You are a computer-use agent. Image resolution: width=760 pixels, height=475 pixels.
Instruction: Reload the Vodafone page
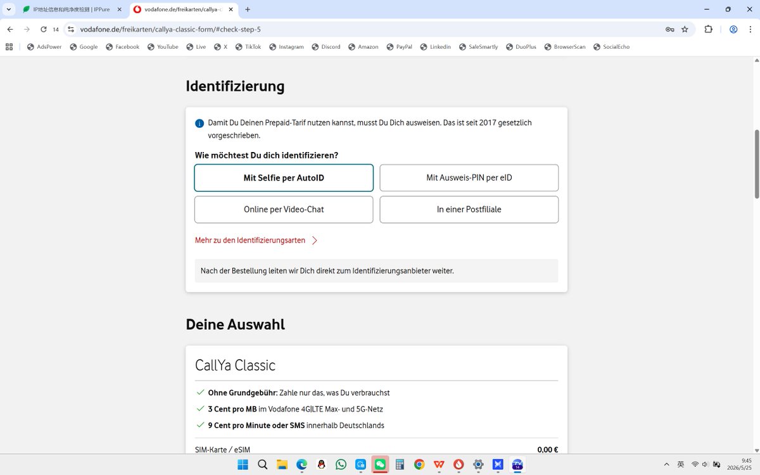coord(44,29)
